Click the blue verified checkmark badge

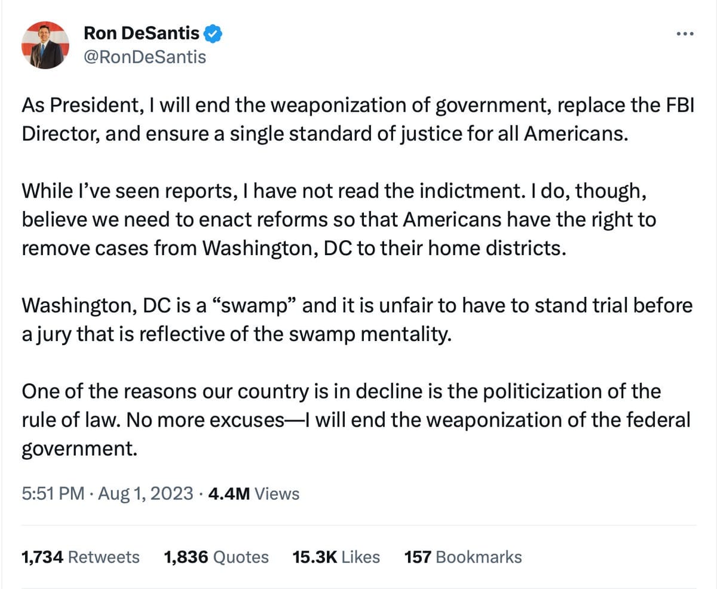213,35
